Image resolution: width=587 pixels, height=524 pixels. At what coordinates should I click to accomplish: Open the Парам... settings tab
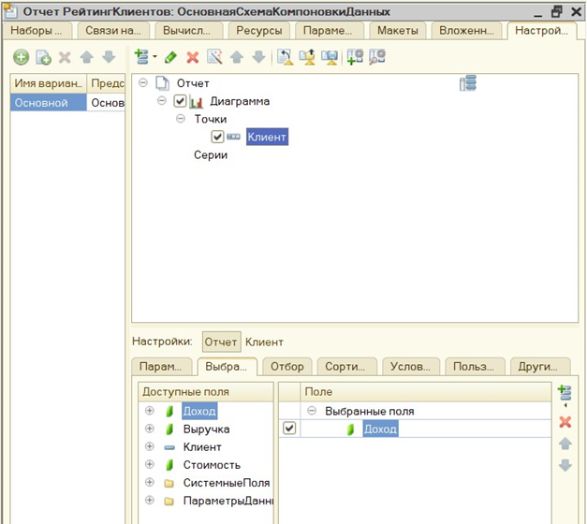tap(161, 367)
